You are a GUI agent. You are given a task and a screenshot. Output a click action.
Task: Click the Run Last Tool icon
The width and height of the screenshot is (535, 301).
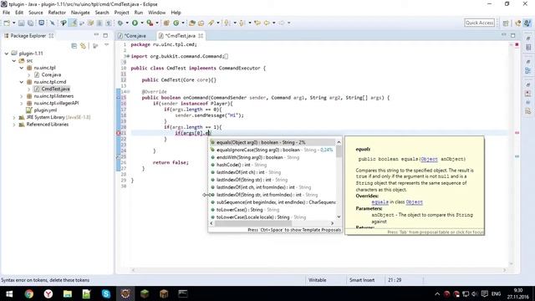pos(150,23)
